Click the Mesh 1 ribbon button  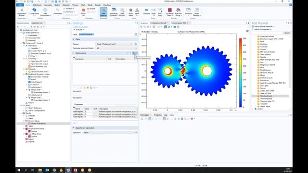click(x=137, y=12)
